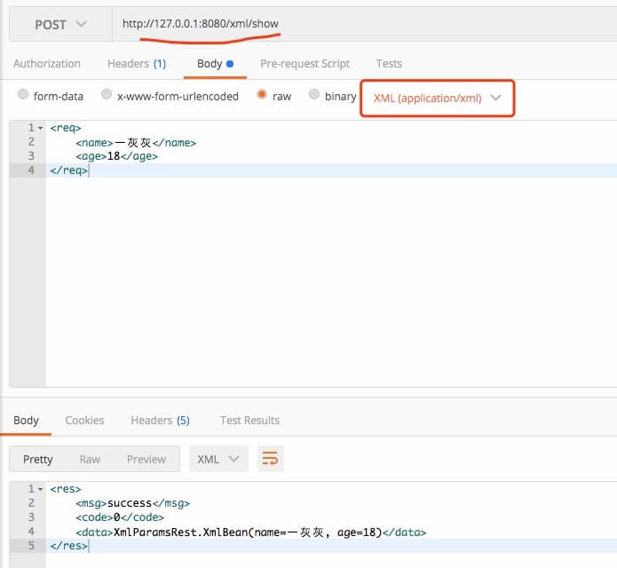The image size is (617, 568).
Task: Switch to the Authorization tab
Action: (47, 64)
